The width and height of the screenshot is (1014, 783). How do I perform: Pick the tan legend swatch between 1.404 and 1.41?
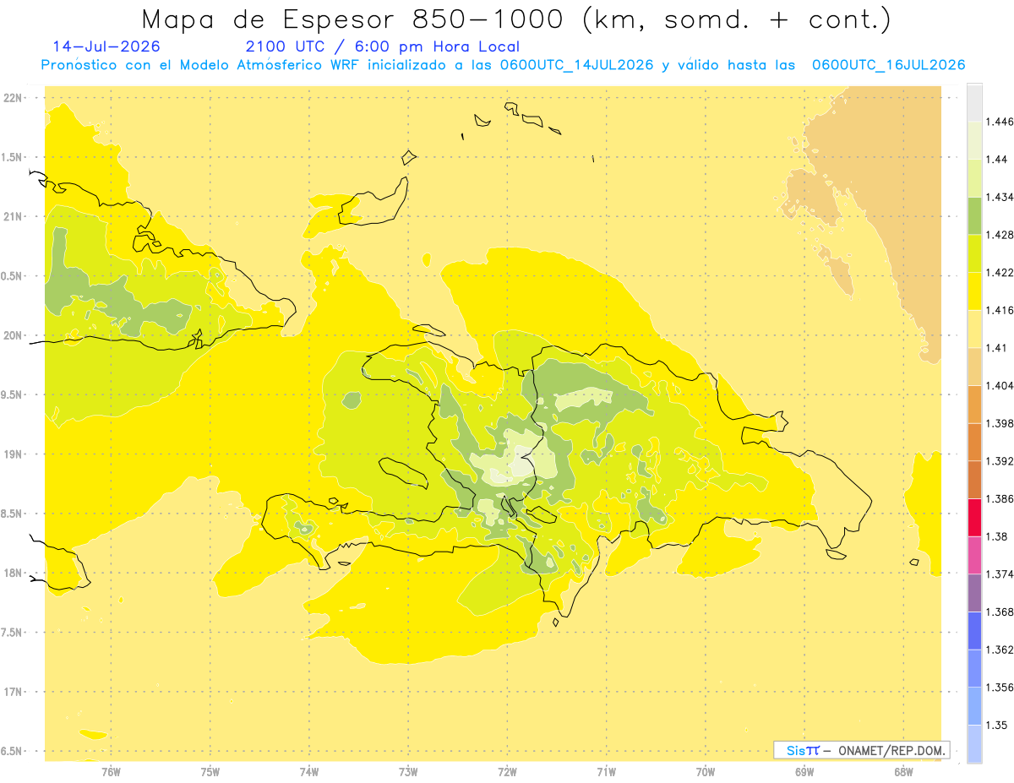click(x=974, y=366)
